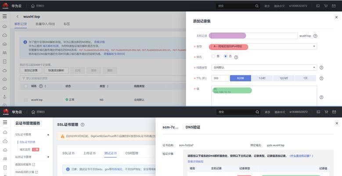Click the 添加记录集 button
The width and height of the screenshot is (342, 176).
[31, 70]
